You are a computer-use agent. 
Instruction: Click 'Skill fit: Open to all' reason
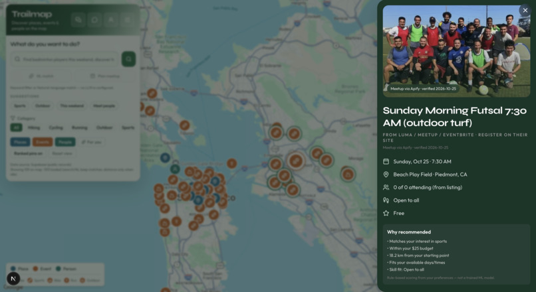click(406, 269)
